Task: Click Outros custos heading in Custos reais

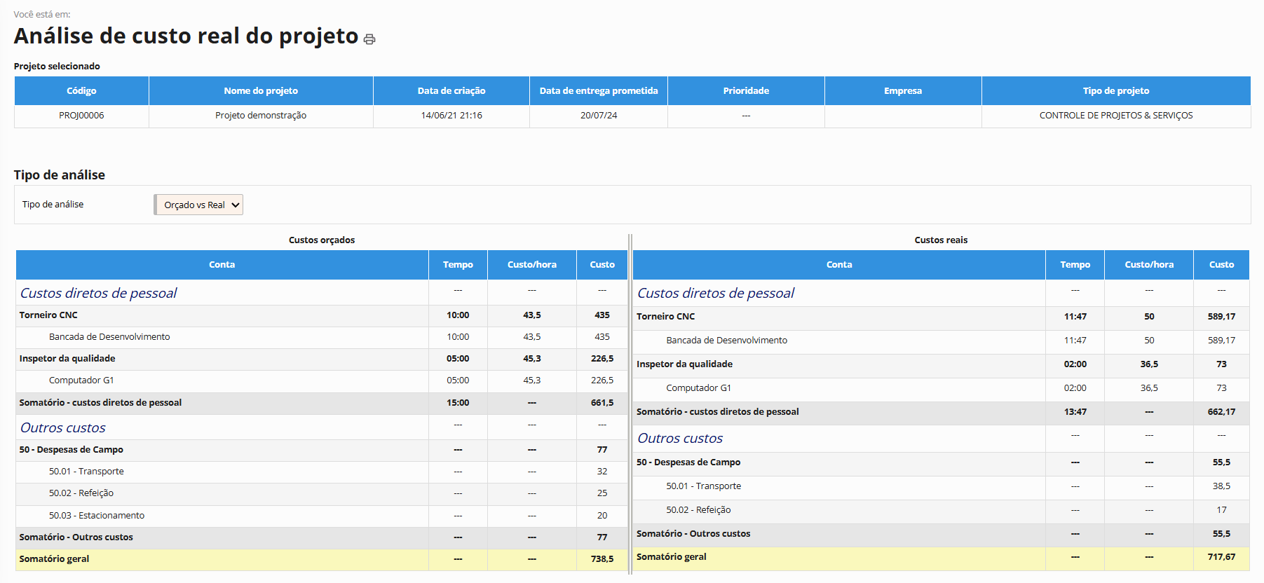Action: [679, 439]
